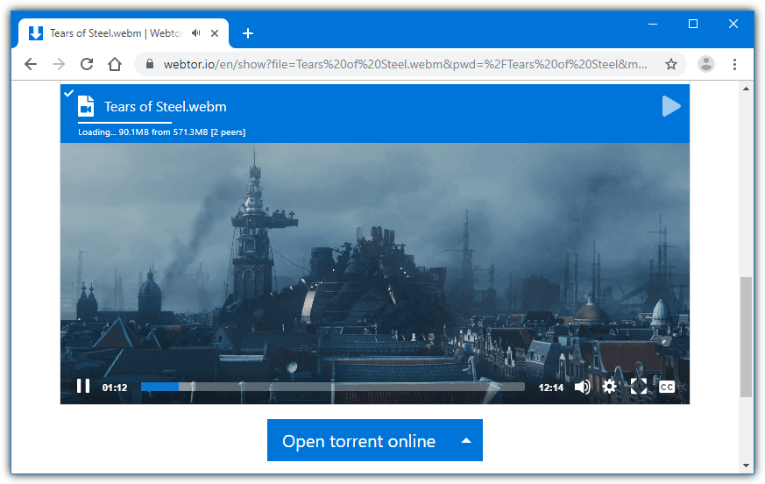Maximize the browser window
Viewport: 765px width, 484px height.
[693, 24]
